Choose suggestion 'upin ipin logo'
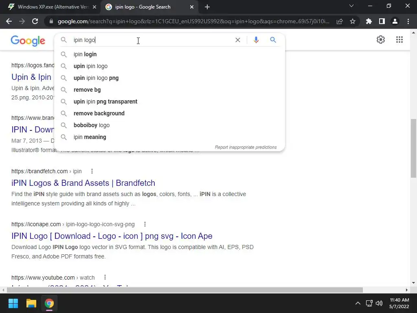The width and height of the screenshot is (417, 313). click(x=169, y=66)
